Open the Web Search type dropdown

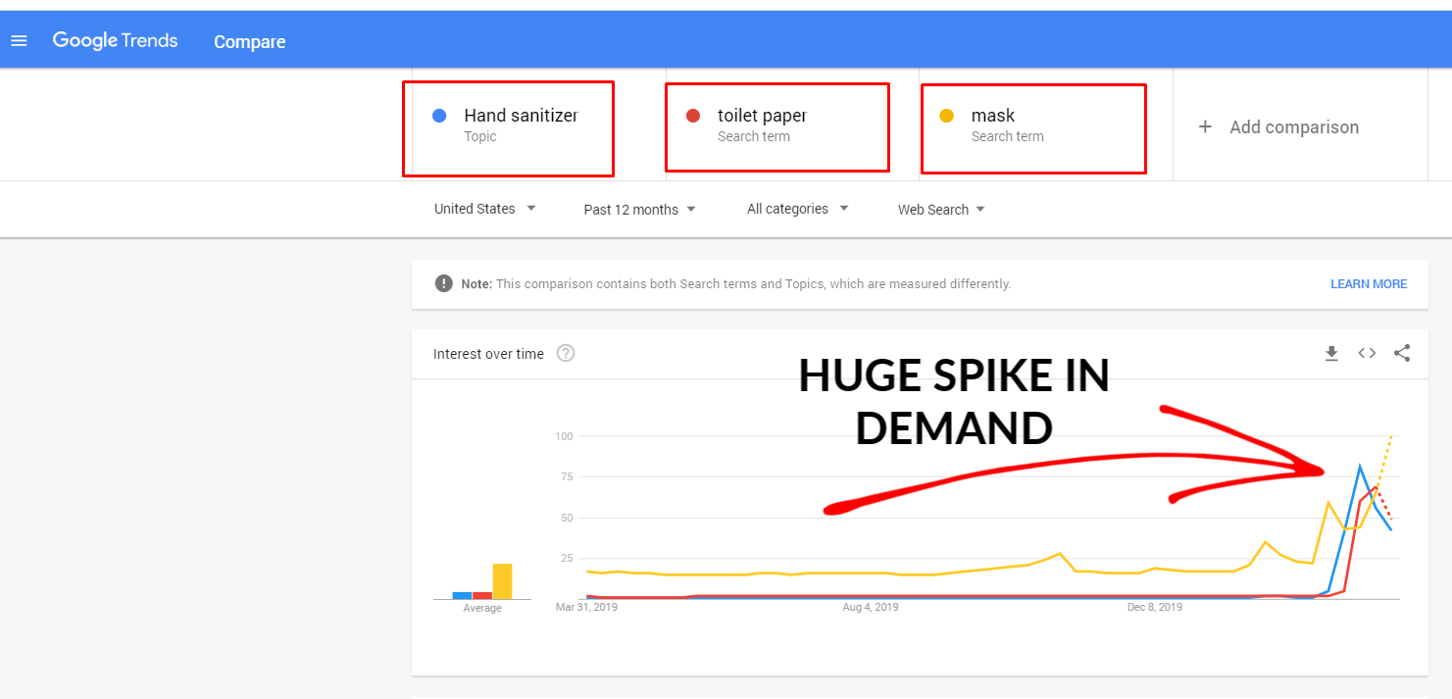tap(941, 209)
